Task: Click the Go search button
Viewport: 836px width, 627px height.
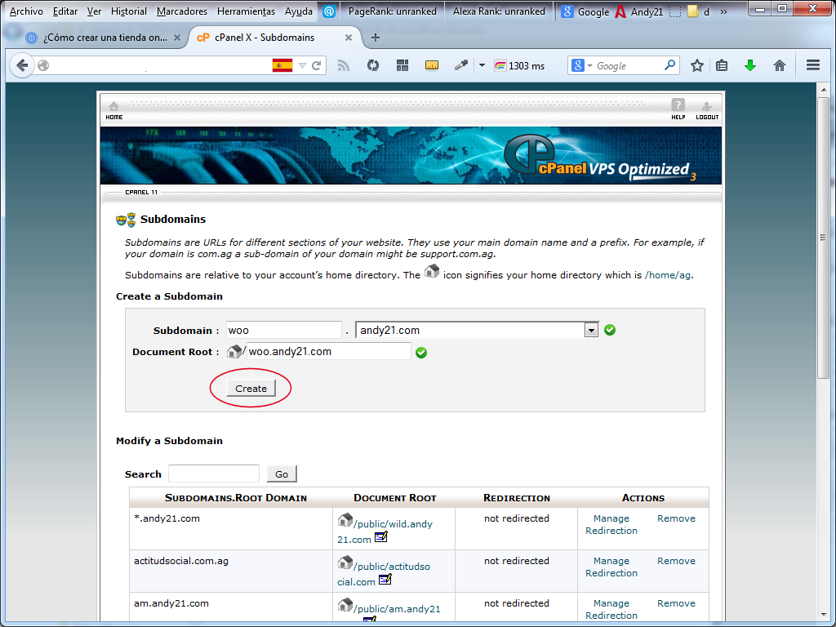Action: 282,474
